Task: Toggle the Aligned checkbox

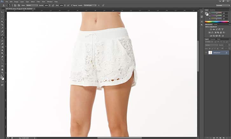Action: [72, 5]
